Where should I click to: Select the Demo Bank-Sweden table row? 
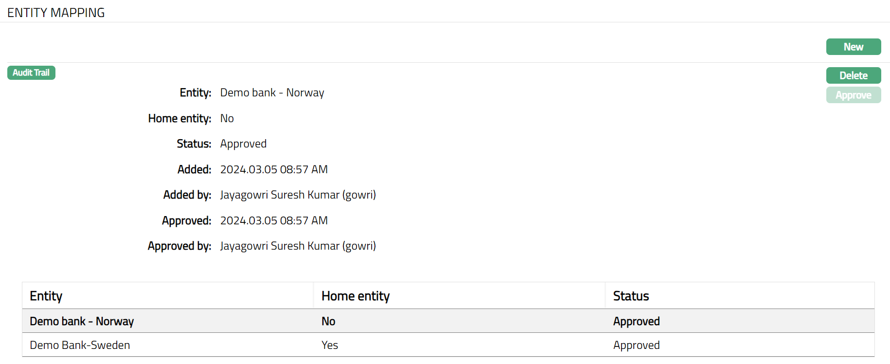pyautogui.click(x=80, y=345)
